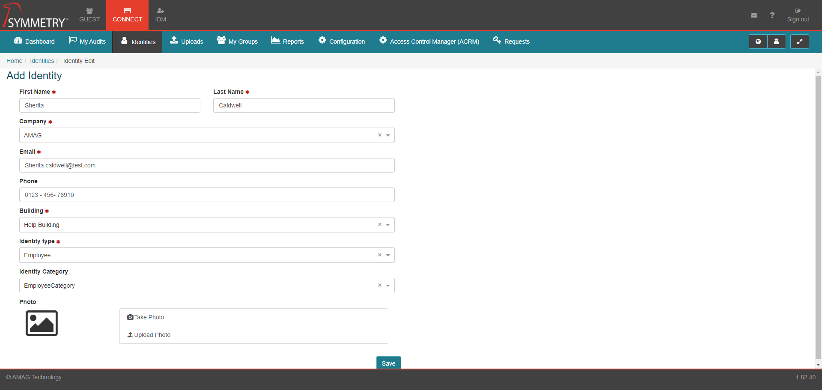Open the Reports menu

[x=287, y=42]
